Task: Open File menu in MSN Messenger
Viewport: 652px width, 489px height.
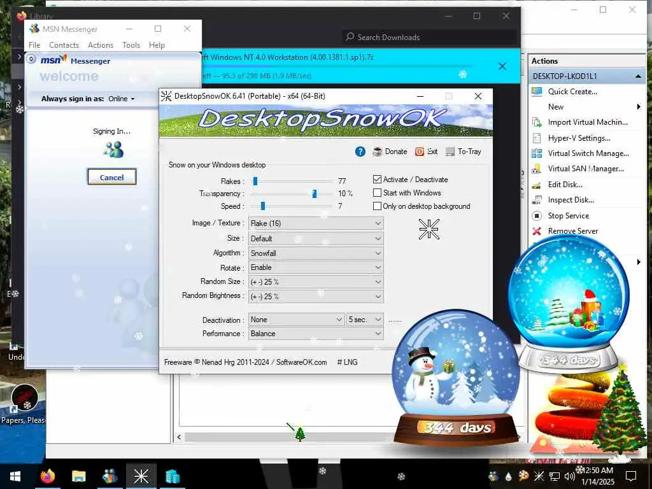Action: (34, 45)
